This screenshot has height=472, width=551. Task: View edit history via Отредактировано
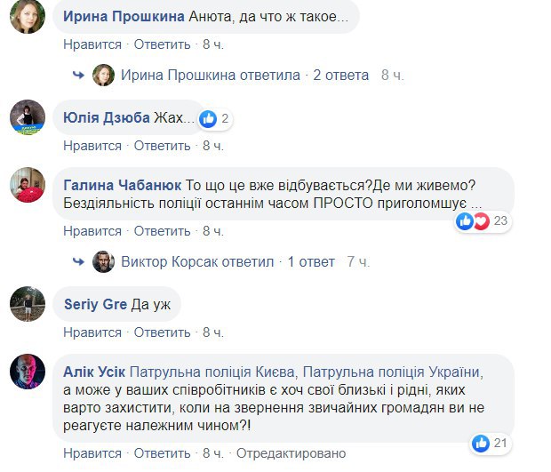pos(290,453)
